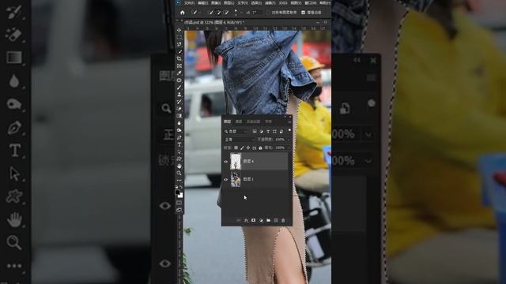Select the 图层 1 layer name
Screen dimensions: 506x284
[248, 179]
